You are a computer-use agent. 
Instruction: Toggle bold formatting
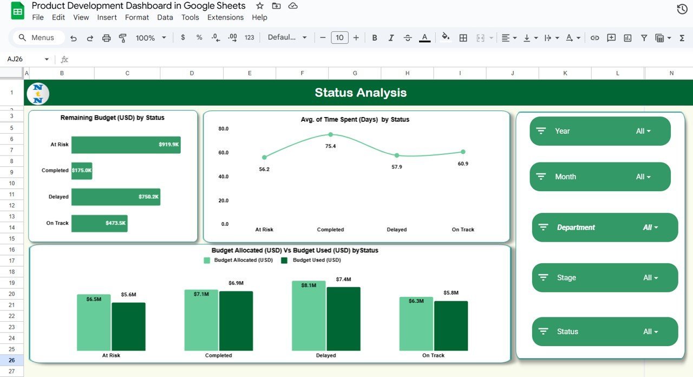pyautogui.click(x=374, y=37)
